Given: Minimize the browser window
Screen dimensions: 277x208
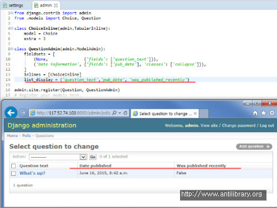Looking at the screenshot, I should click(x=248, y=103).
